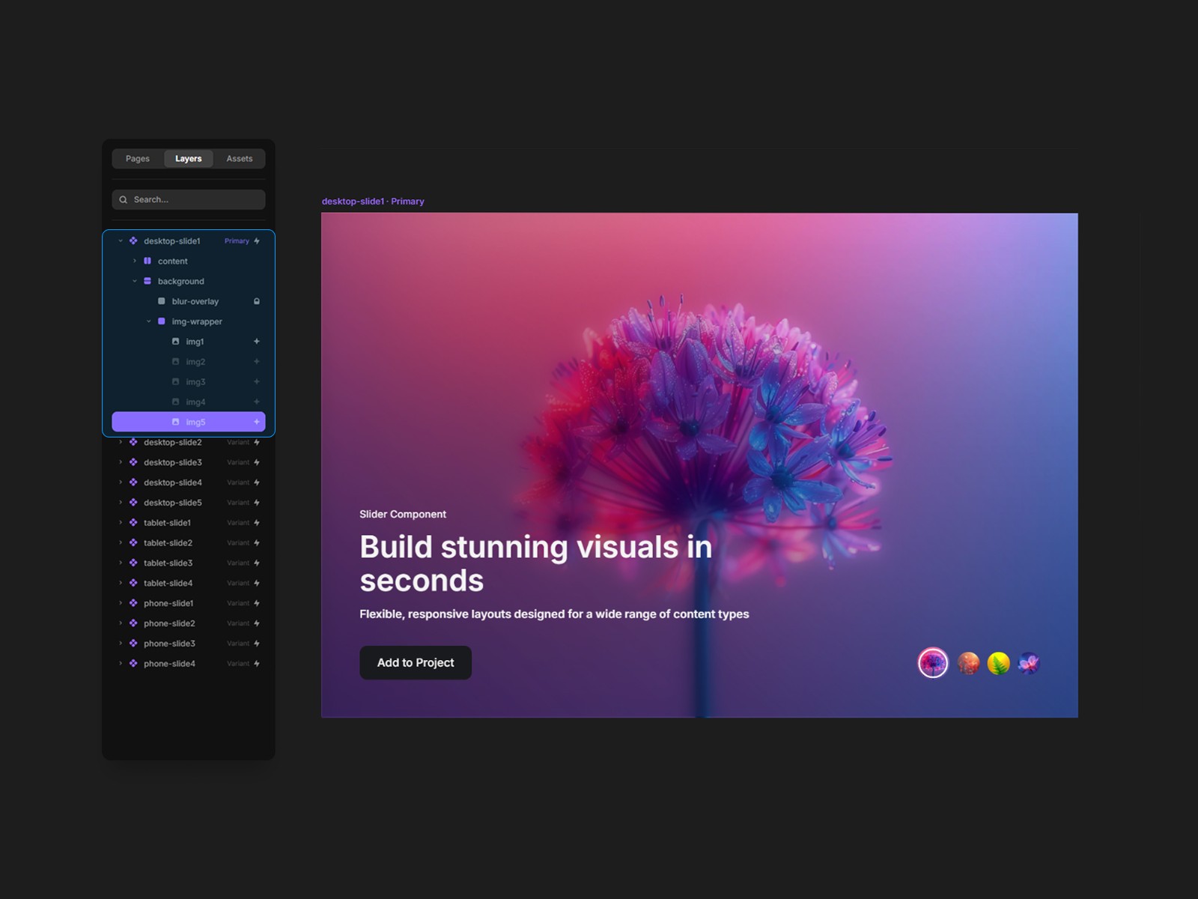Click the Primary badge on desktop-slide1

point(237,241)
